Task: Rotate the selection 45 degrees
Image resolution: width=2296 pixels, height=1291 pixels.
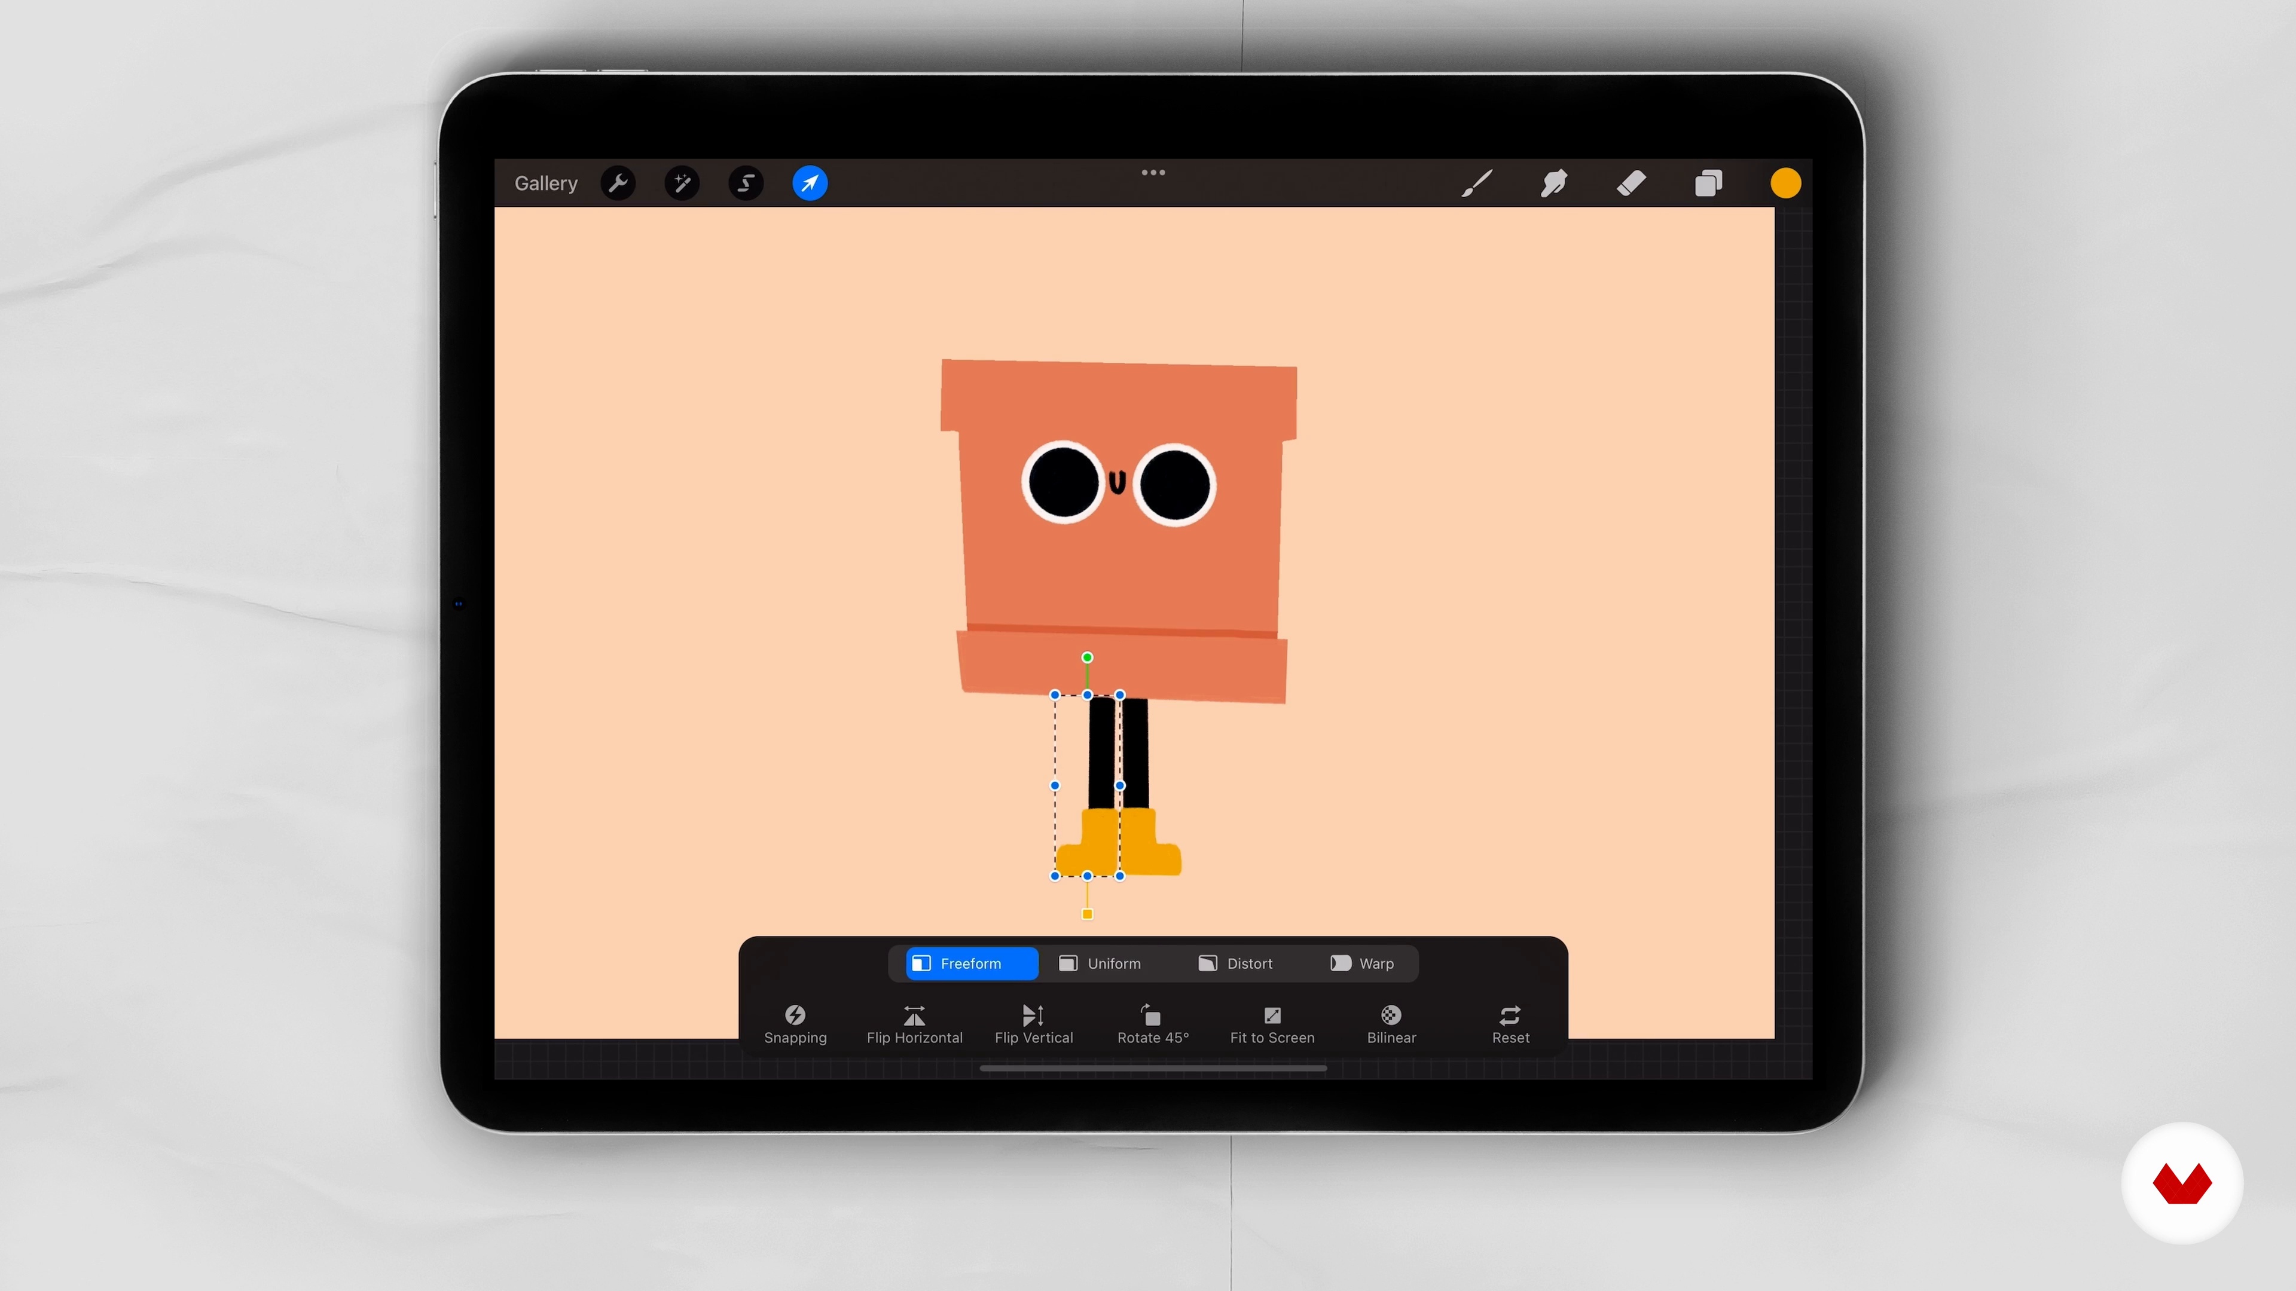Action: point(1152,1024)
